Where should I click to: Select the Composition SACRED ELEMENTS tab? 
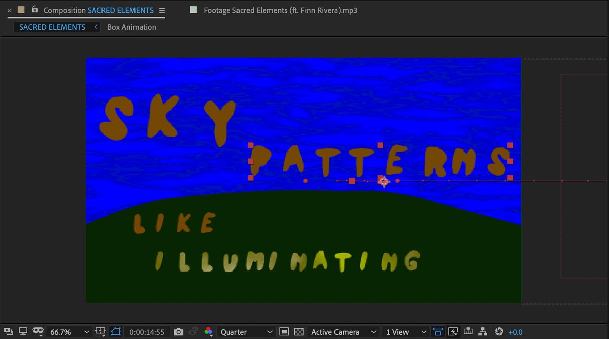pyautogui.click(x=98, y=10)
